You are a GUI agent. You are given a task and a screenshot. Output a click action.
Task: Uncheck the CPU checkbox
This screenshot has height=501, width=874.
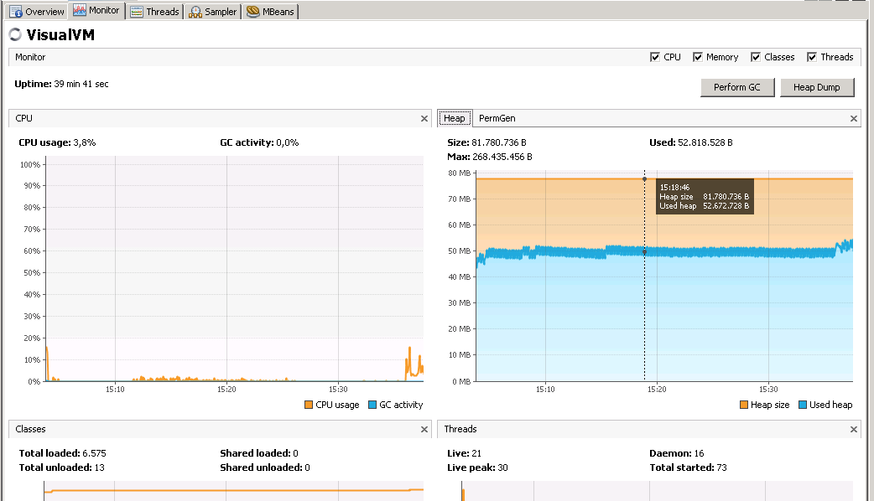655,57
